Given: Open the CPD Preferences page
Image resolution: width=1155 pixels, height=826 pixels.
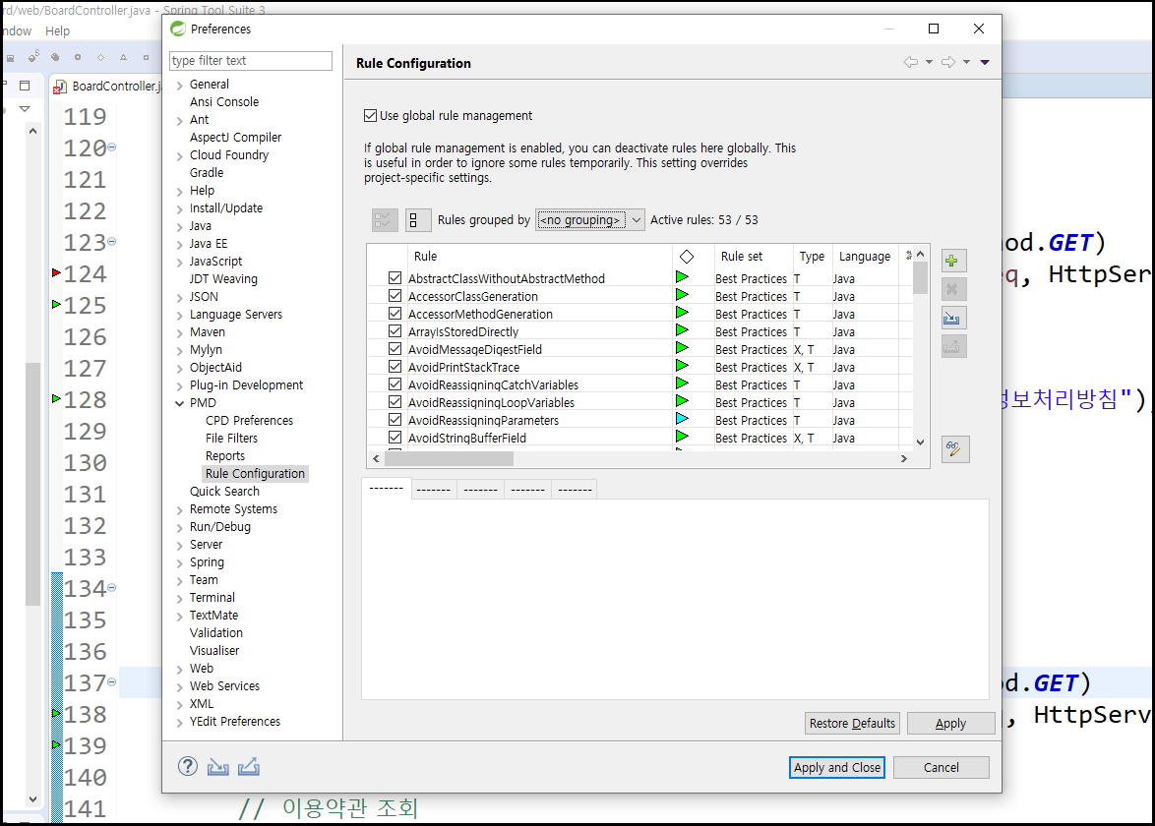Looking at the screenshot, I should (x=249, y=420).
